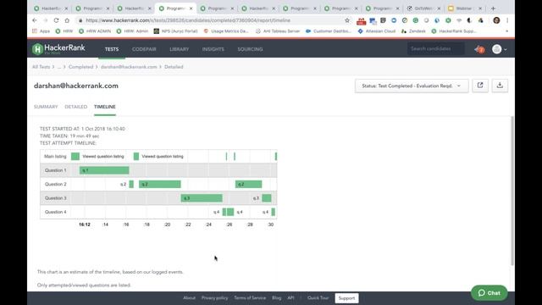
Task: Click the long q.3 bar near 16:22
Action: 202,197
